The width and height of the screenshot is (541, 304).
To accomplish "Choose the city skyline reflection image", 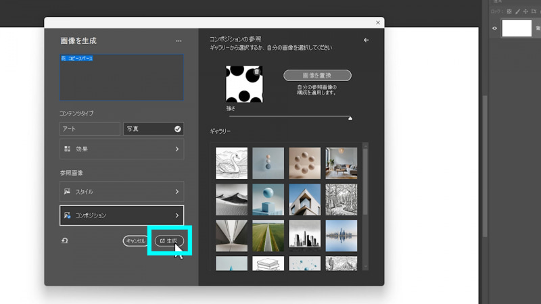I will [x=342, y=236].
